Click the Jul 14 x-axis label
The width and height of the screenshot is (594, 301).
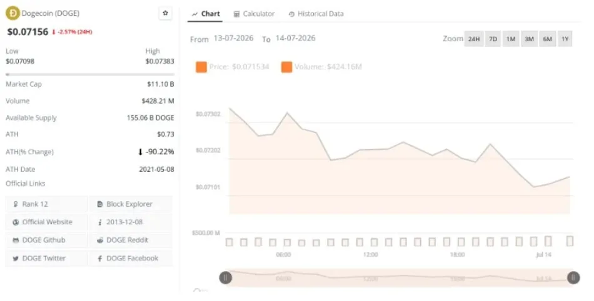point(543,255)
